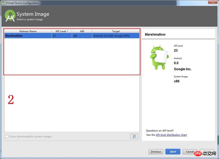The image size is (219, 159).
Task: Click the Release Name column header
Action: click(x=28, y=31)
